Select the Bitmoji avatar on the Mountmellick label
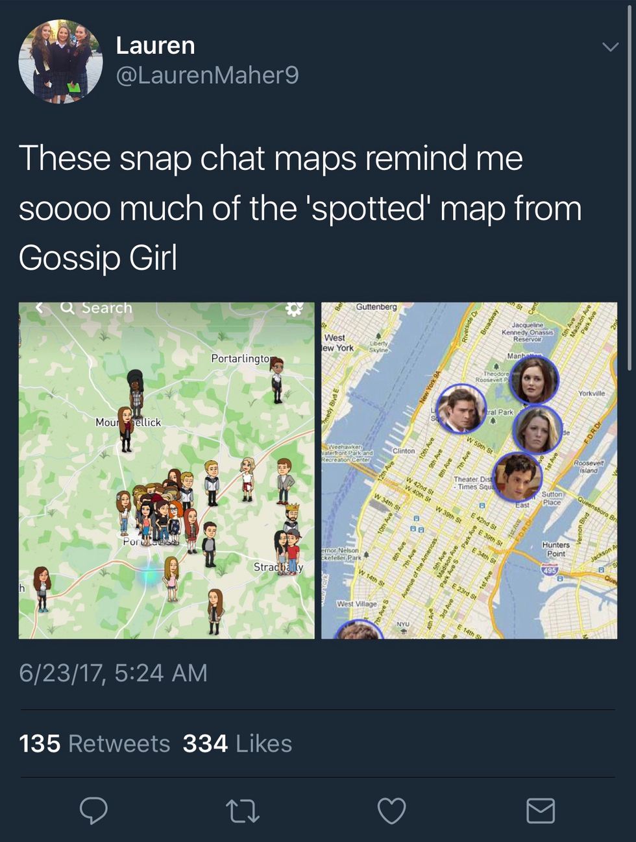 point(126,429)
